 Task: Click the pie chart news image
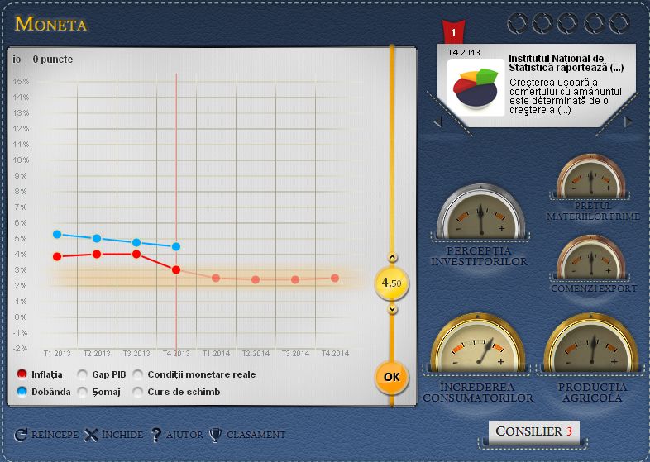click(476, 88)
